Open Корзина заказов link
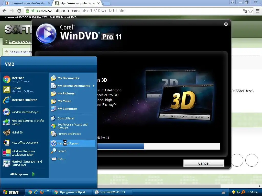Image resolution: width=262 pixels, height=196 pixels. tap(20, 52)
